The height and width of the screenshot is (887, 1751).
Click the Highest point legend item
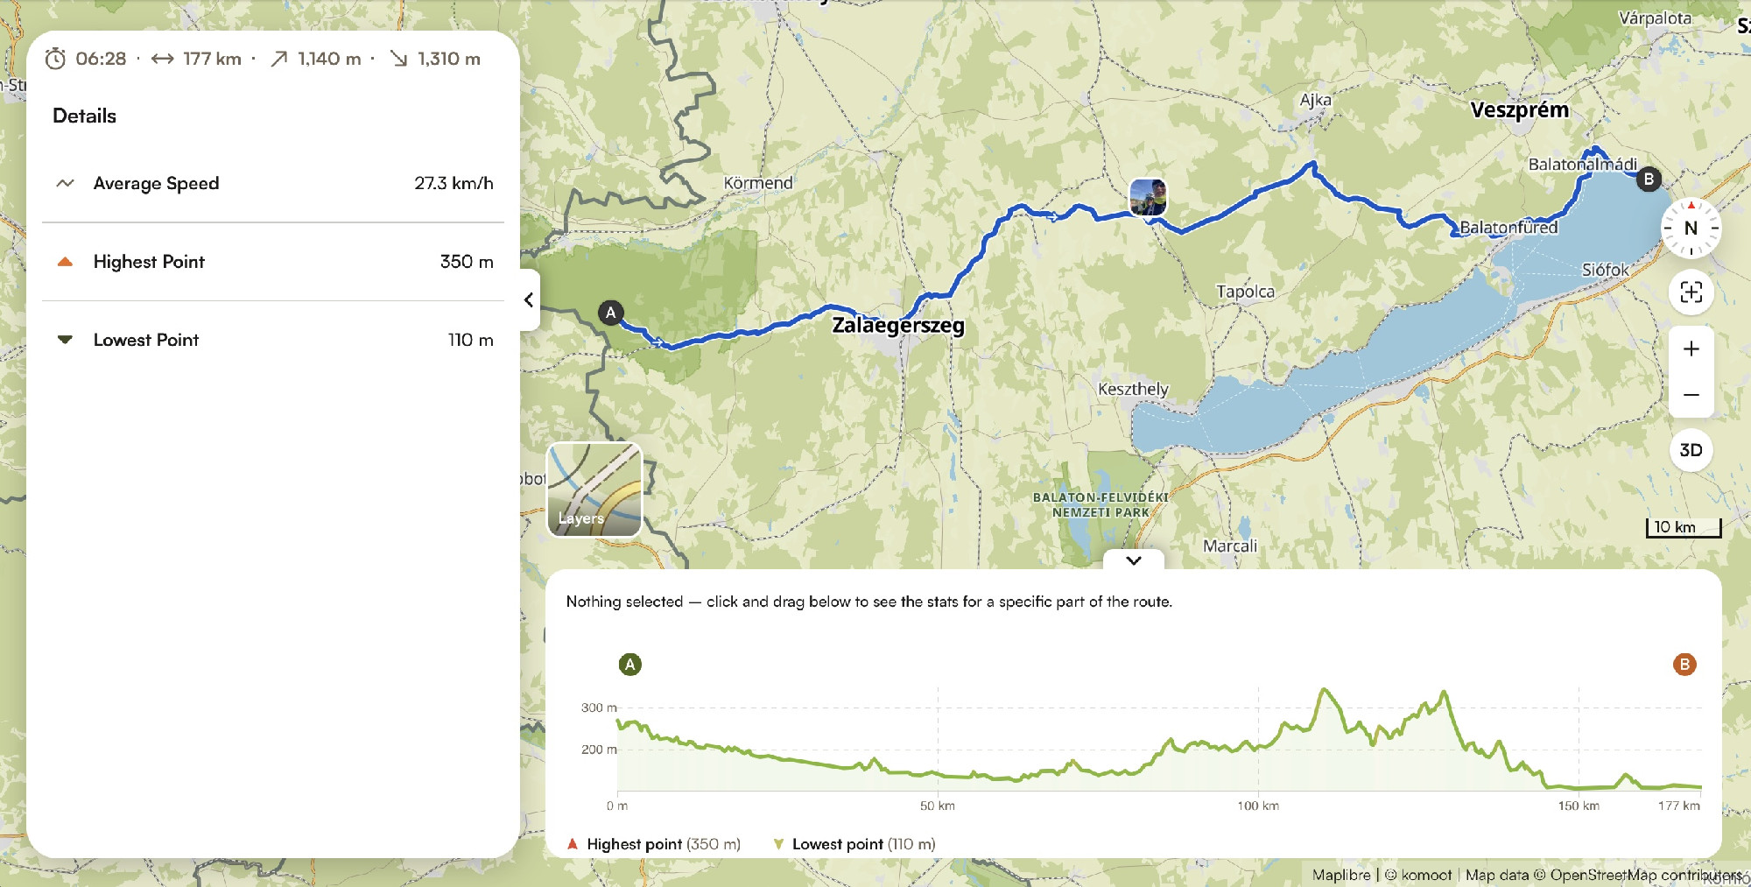pyautogui.click(x=654, y=844)
